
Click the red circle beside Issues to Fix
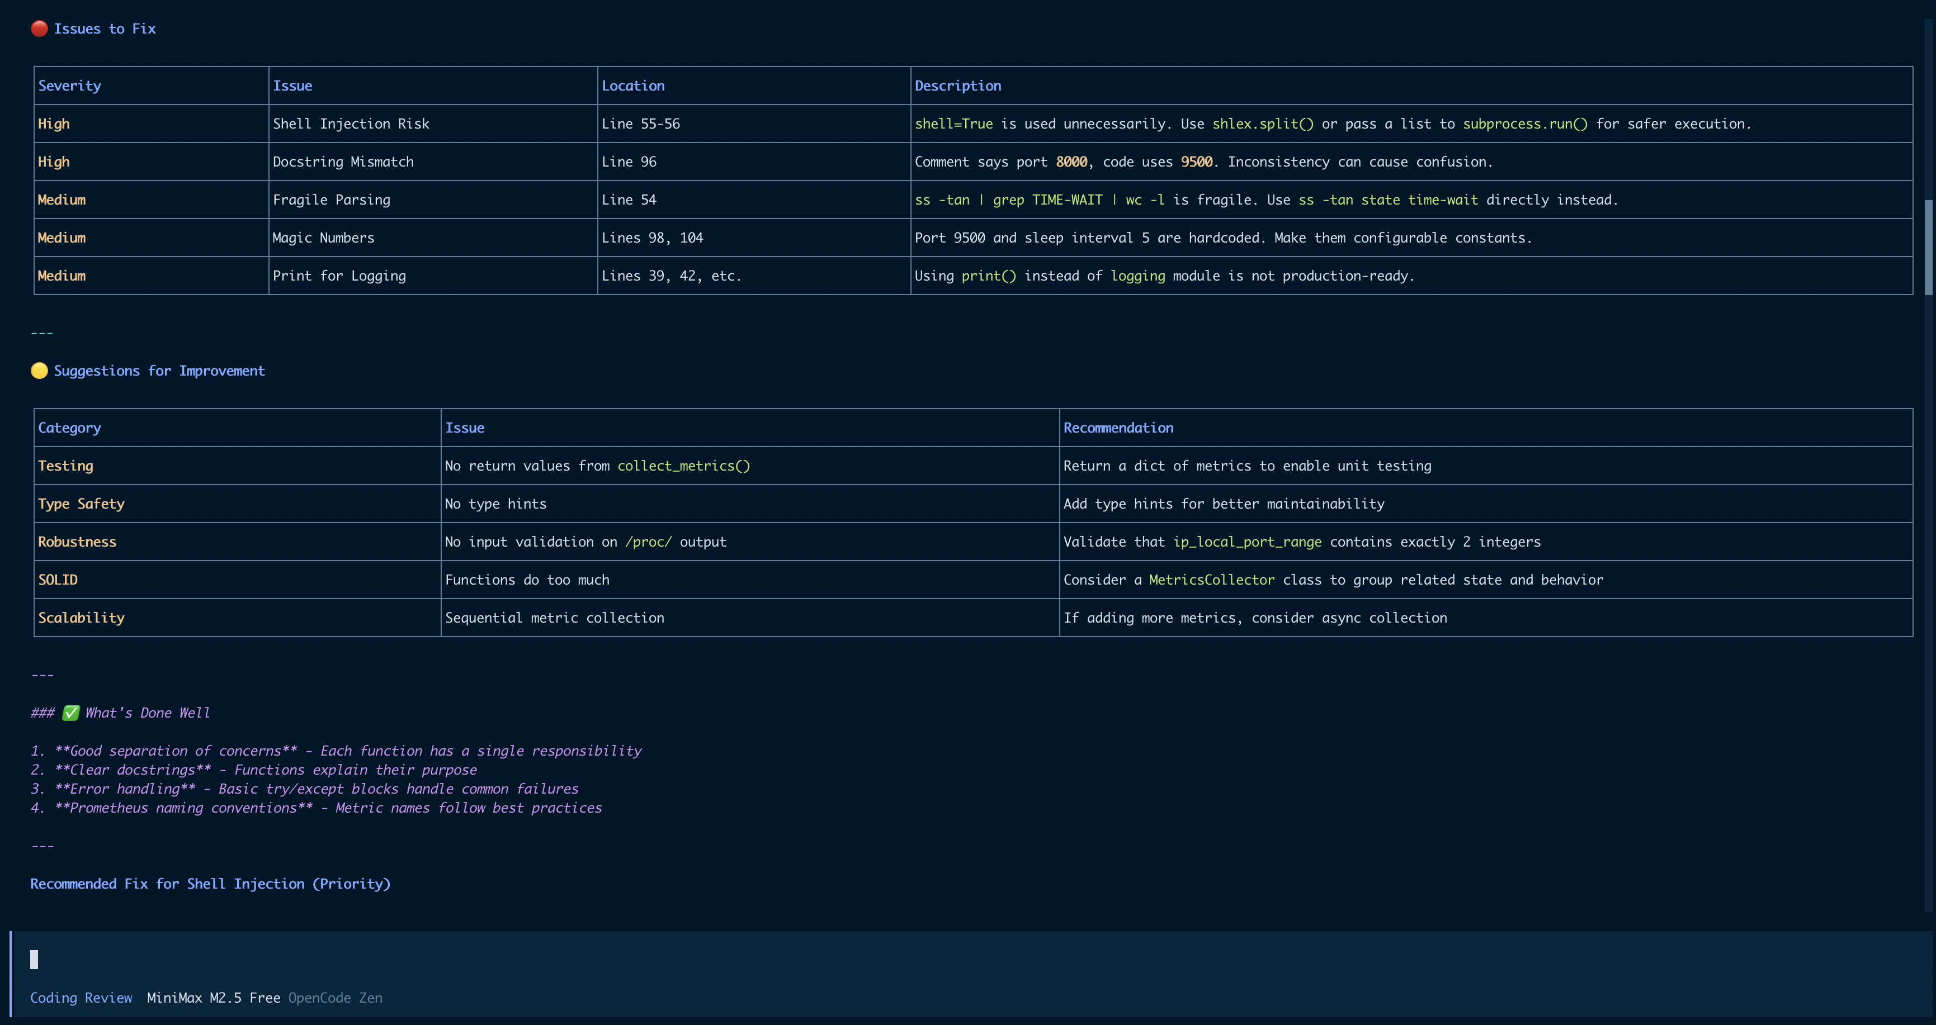click(x=39, y=29)
